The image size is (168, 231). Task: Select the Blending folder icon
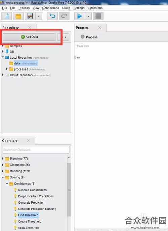tap(7, 158)
